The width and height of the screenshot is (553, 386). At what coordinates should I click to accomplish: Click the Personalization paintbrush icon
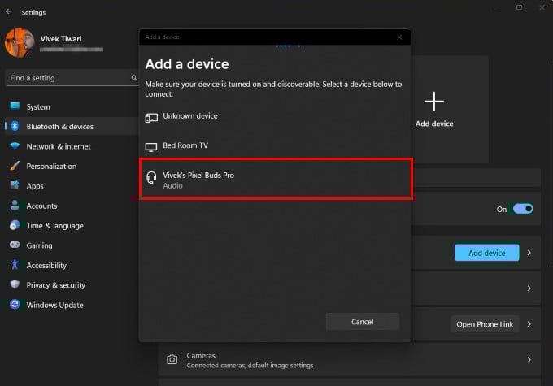tap(15, 166)
